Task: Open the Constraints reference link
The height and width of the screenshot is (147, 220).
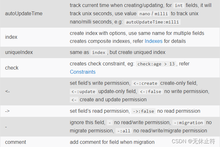Action: [x=83, y=72]
